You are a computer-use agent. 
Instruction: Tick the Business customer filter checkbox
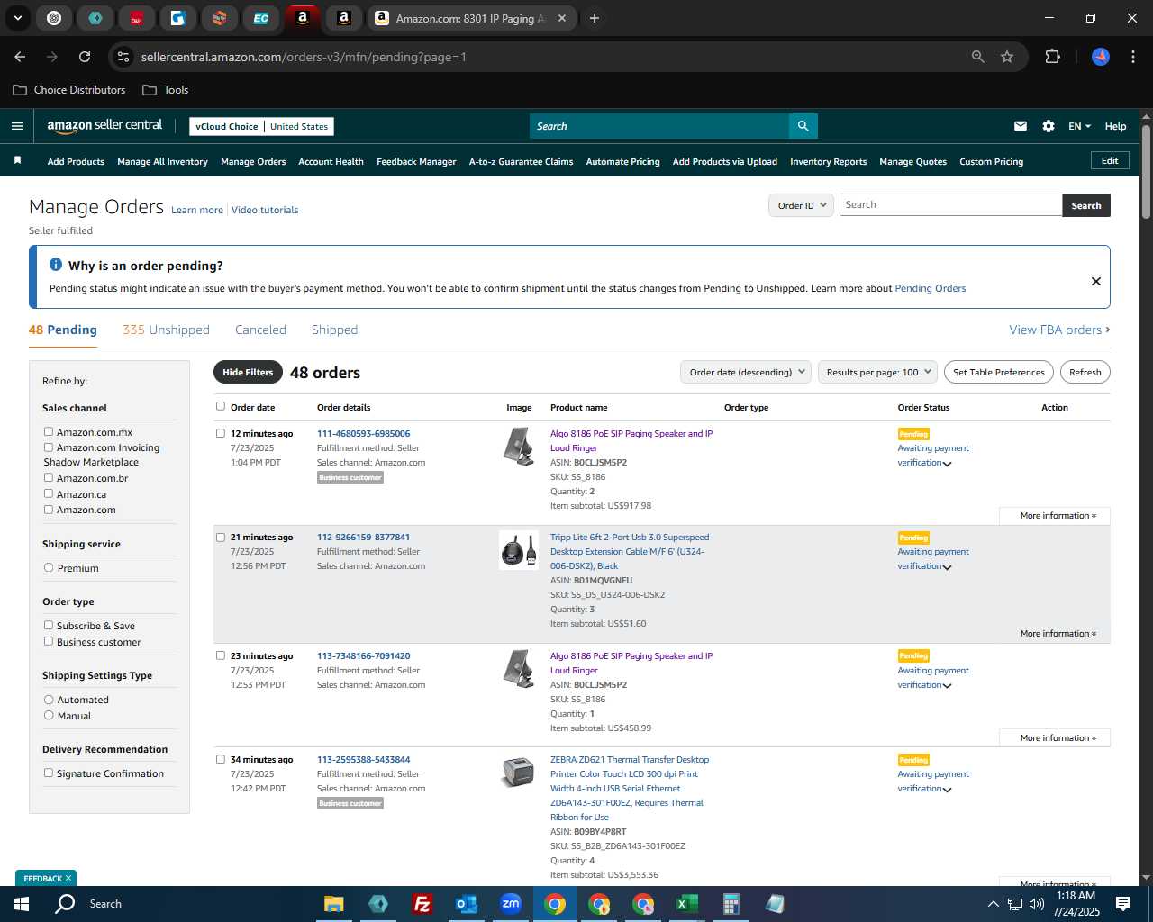[49, 641]
